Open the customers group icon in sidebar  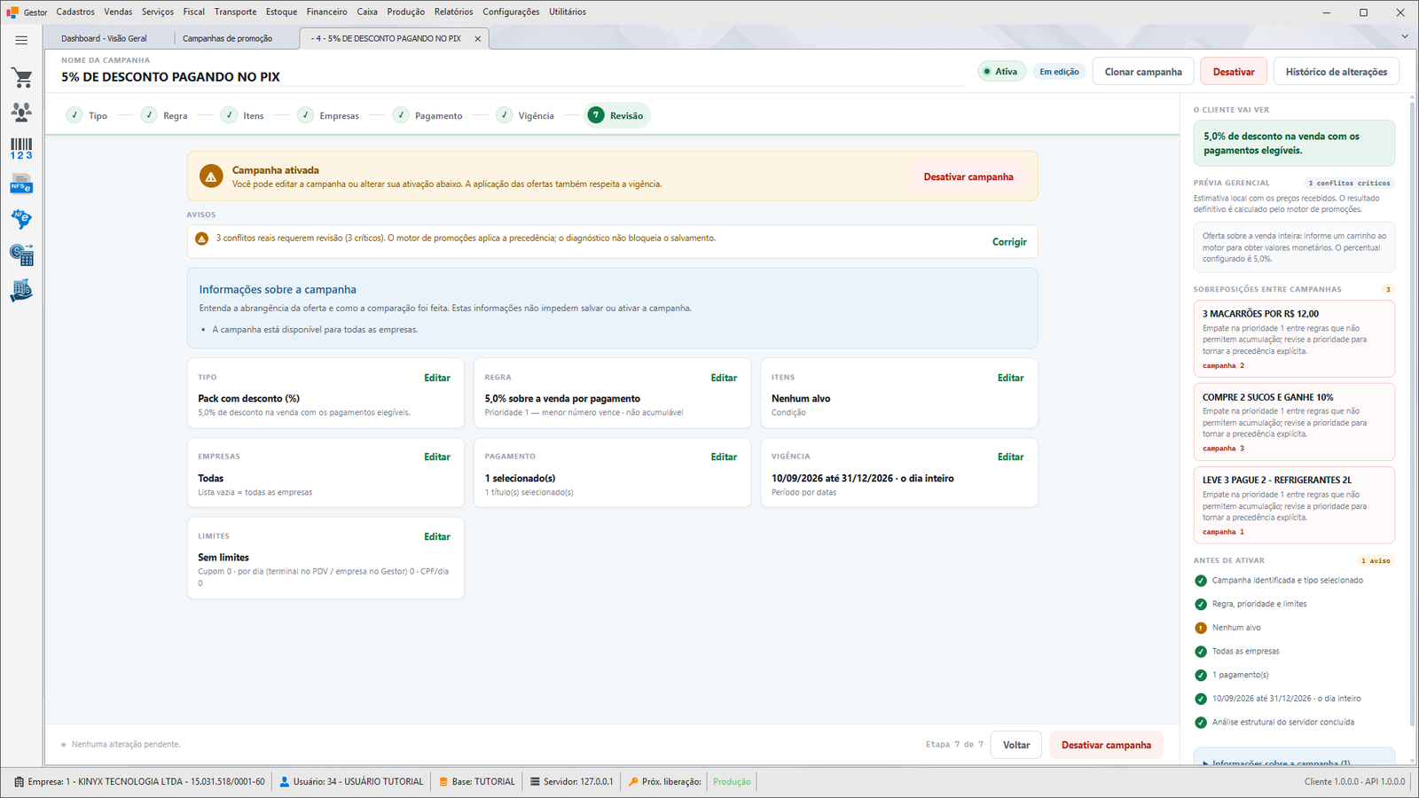coord(21,113)
